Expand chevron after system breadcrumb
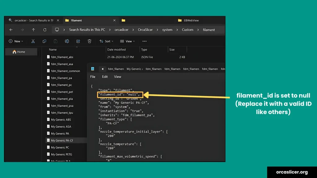 point(177,30)
